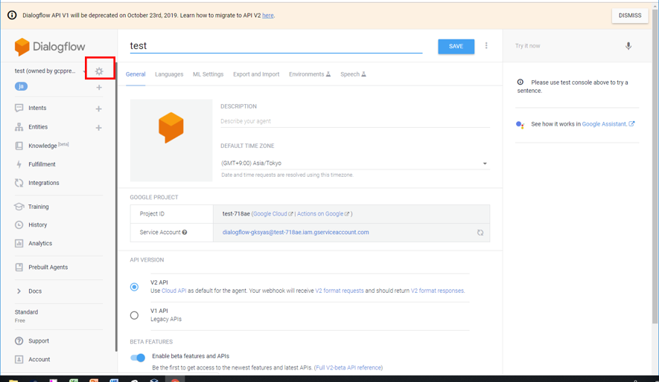This screenshot has height=382, width=659.
Task: Click the Fulfillment lightning bolt icon
Action: click(19, 164)
